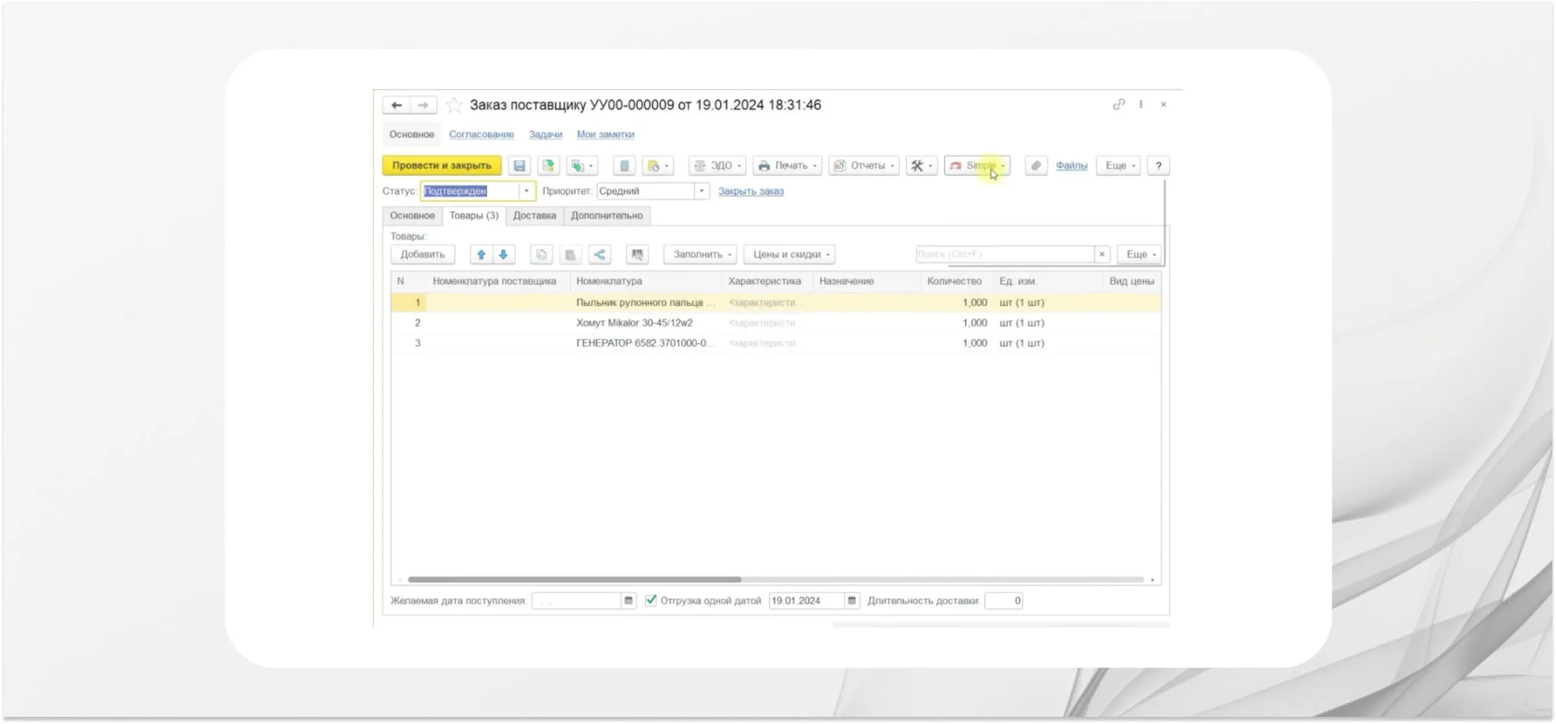Screen dimensions: 1556x724
Task: Click the Добавить button
Action: (423, 255)
